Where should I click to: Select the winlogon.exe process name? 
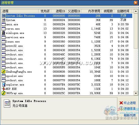coord(15,33)
